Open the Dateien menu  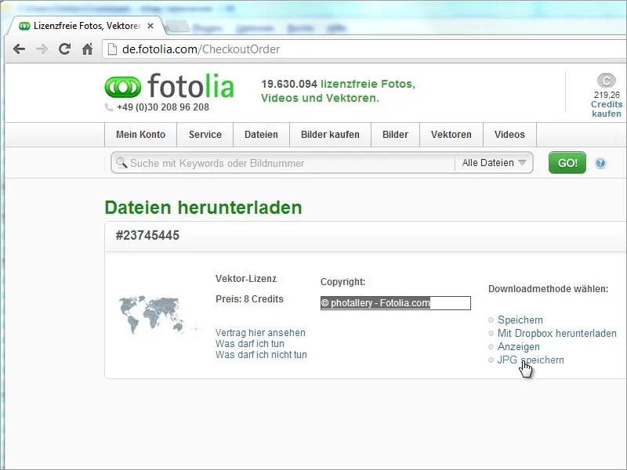pyautogui.click(x=261, y=135)
